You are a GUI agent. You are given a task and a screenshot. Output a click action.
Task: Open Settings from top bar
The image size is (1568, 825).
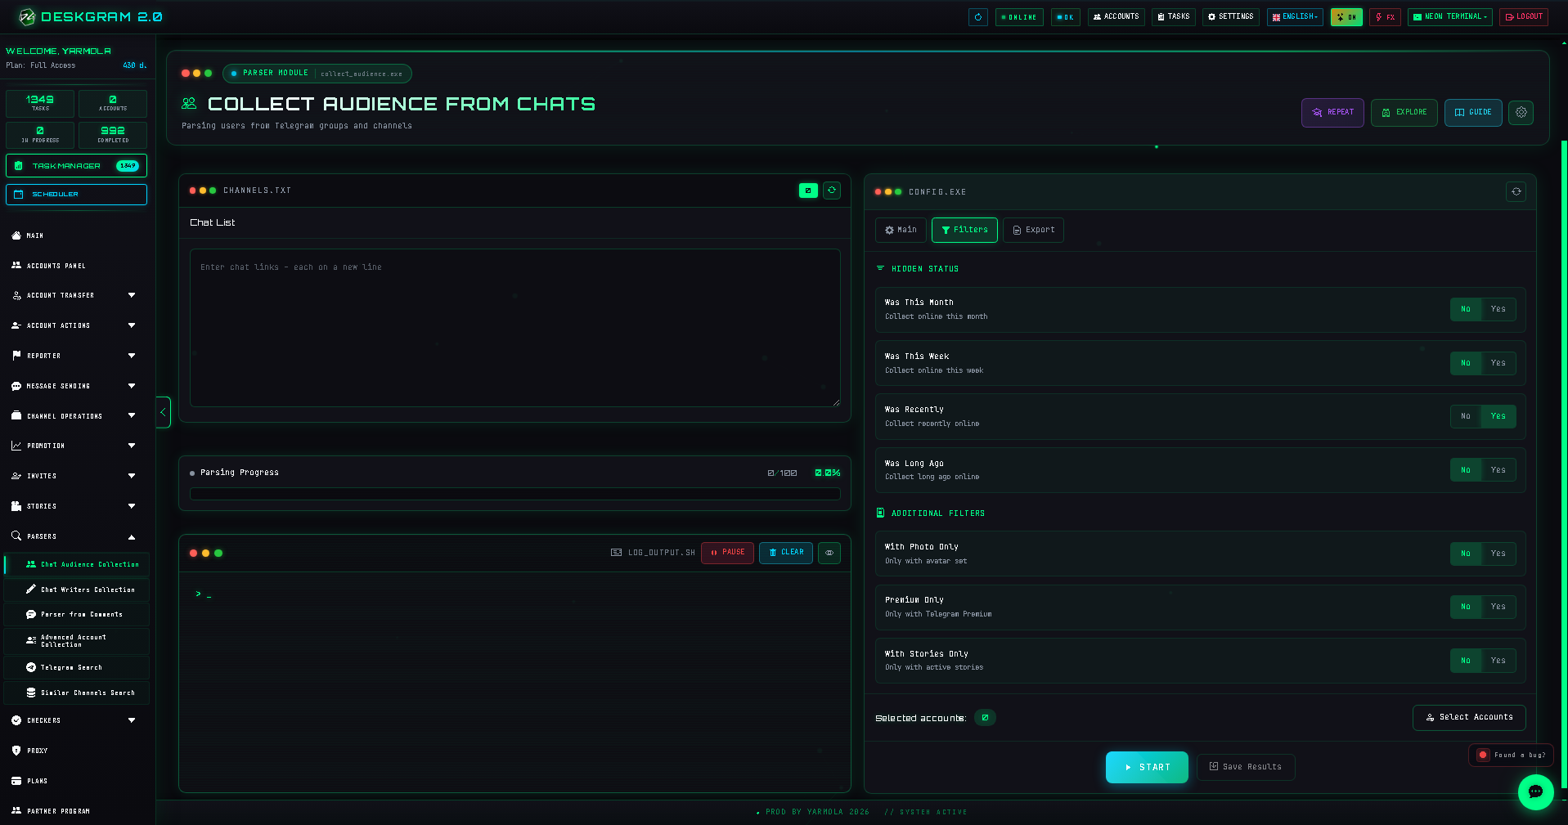pos(1231,17)
